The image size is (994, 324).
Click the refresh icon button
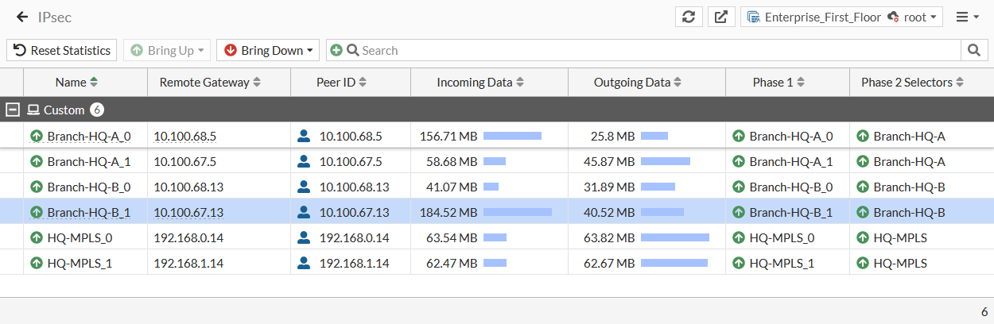[689, 17]
